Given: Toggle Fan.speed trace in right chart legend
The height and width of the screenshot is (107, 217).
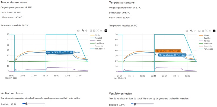Looking at the screenshot, I should pos(206,49).
